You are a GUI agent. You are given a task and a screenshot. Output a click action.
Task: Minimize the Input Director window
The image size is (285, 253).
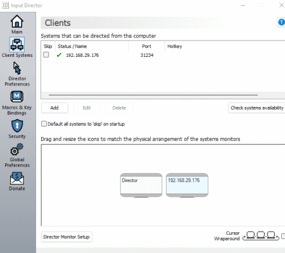click(x=243, y=5)
